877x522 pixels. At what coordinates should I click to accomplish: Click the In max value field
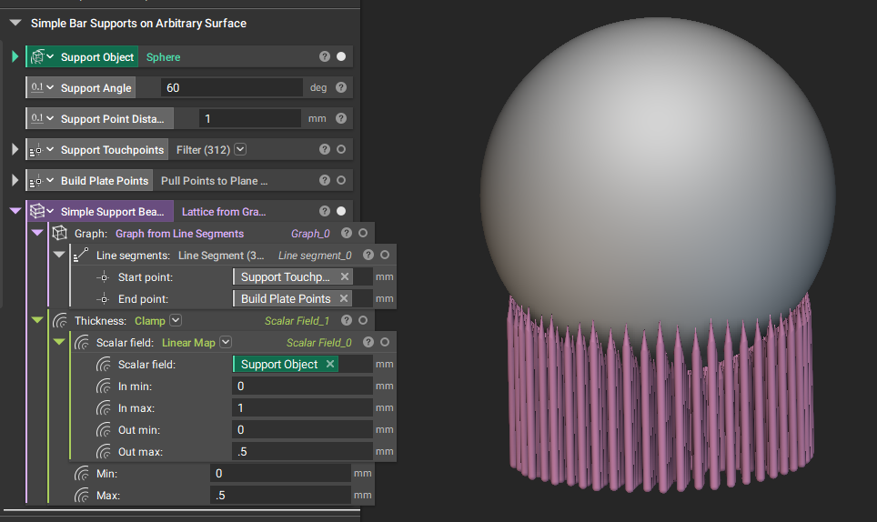click(303, 407)
